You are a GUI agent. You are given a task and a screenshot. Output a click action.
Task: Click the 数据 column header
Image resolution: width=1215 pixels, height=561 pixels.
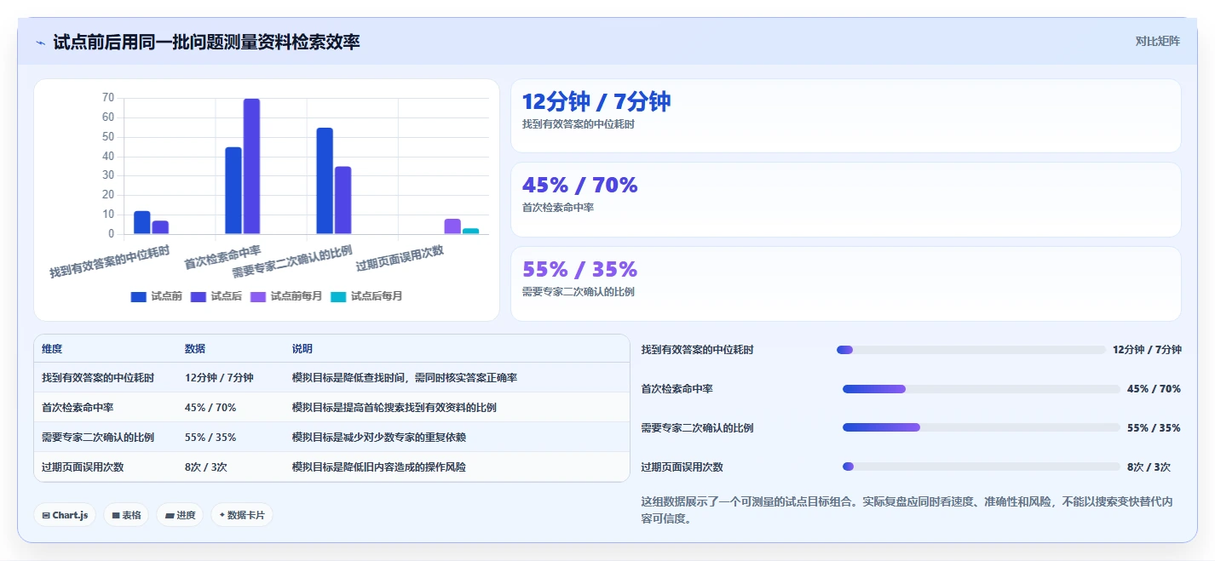coord(194,349)
